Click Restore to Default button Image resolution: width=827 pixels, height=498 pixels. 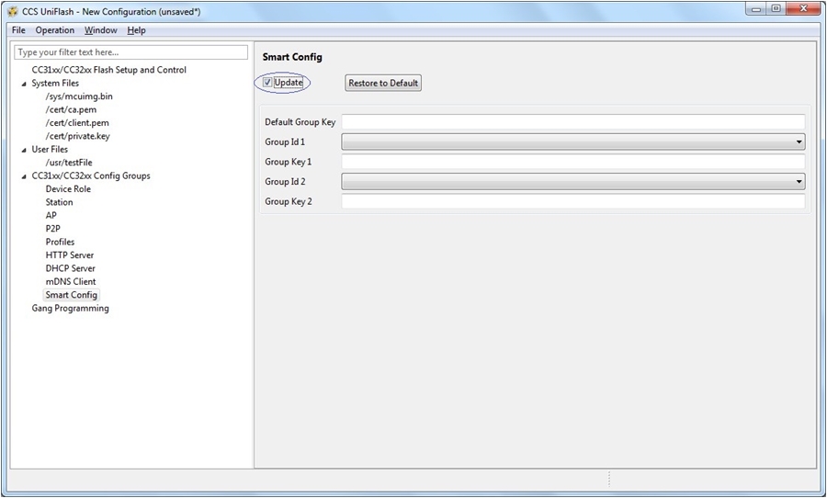pos(383,83)
